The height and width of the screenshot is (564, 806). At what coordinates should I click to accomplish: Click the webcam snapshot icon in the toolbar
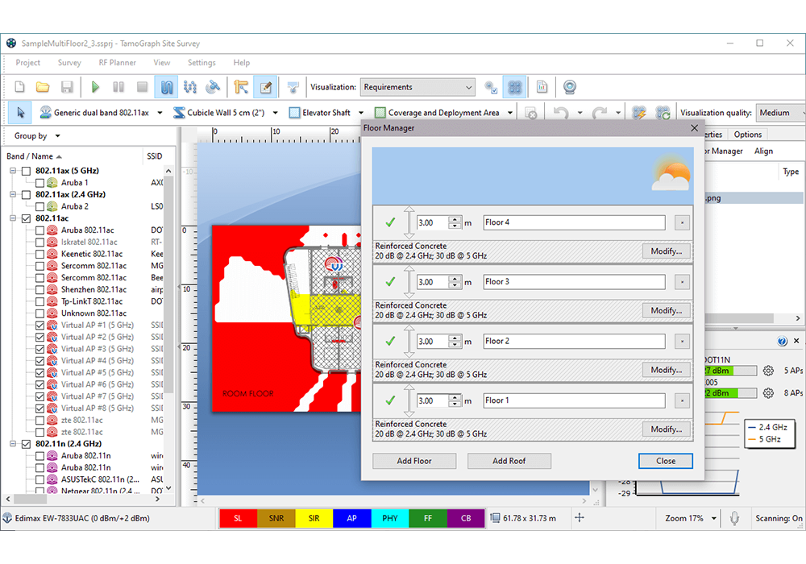pos(570,87)
